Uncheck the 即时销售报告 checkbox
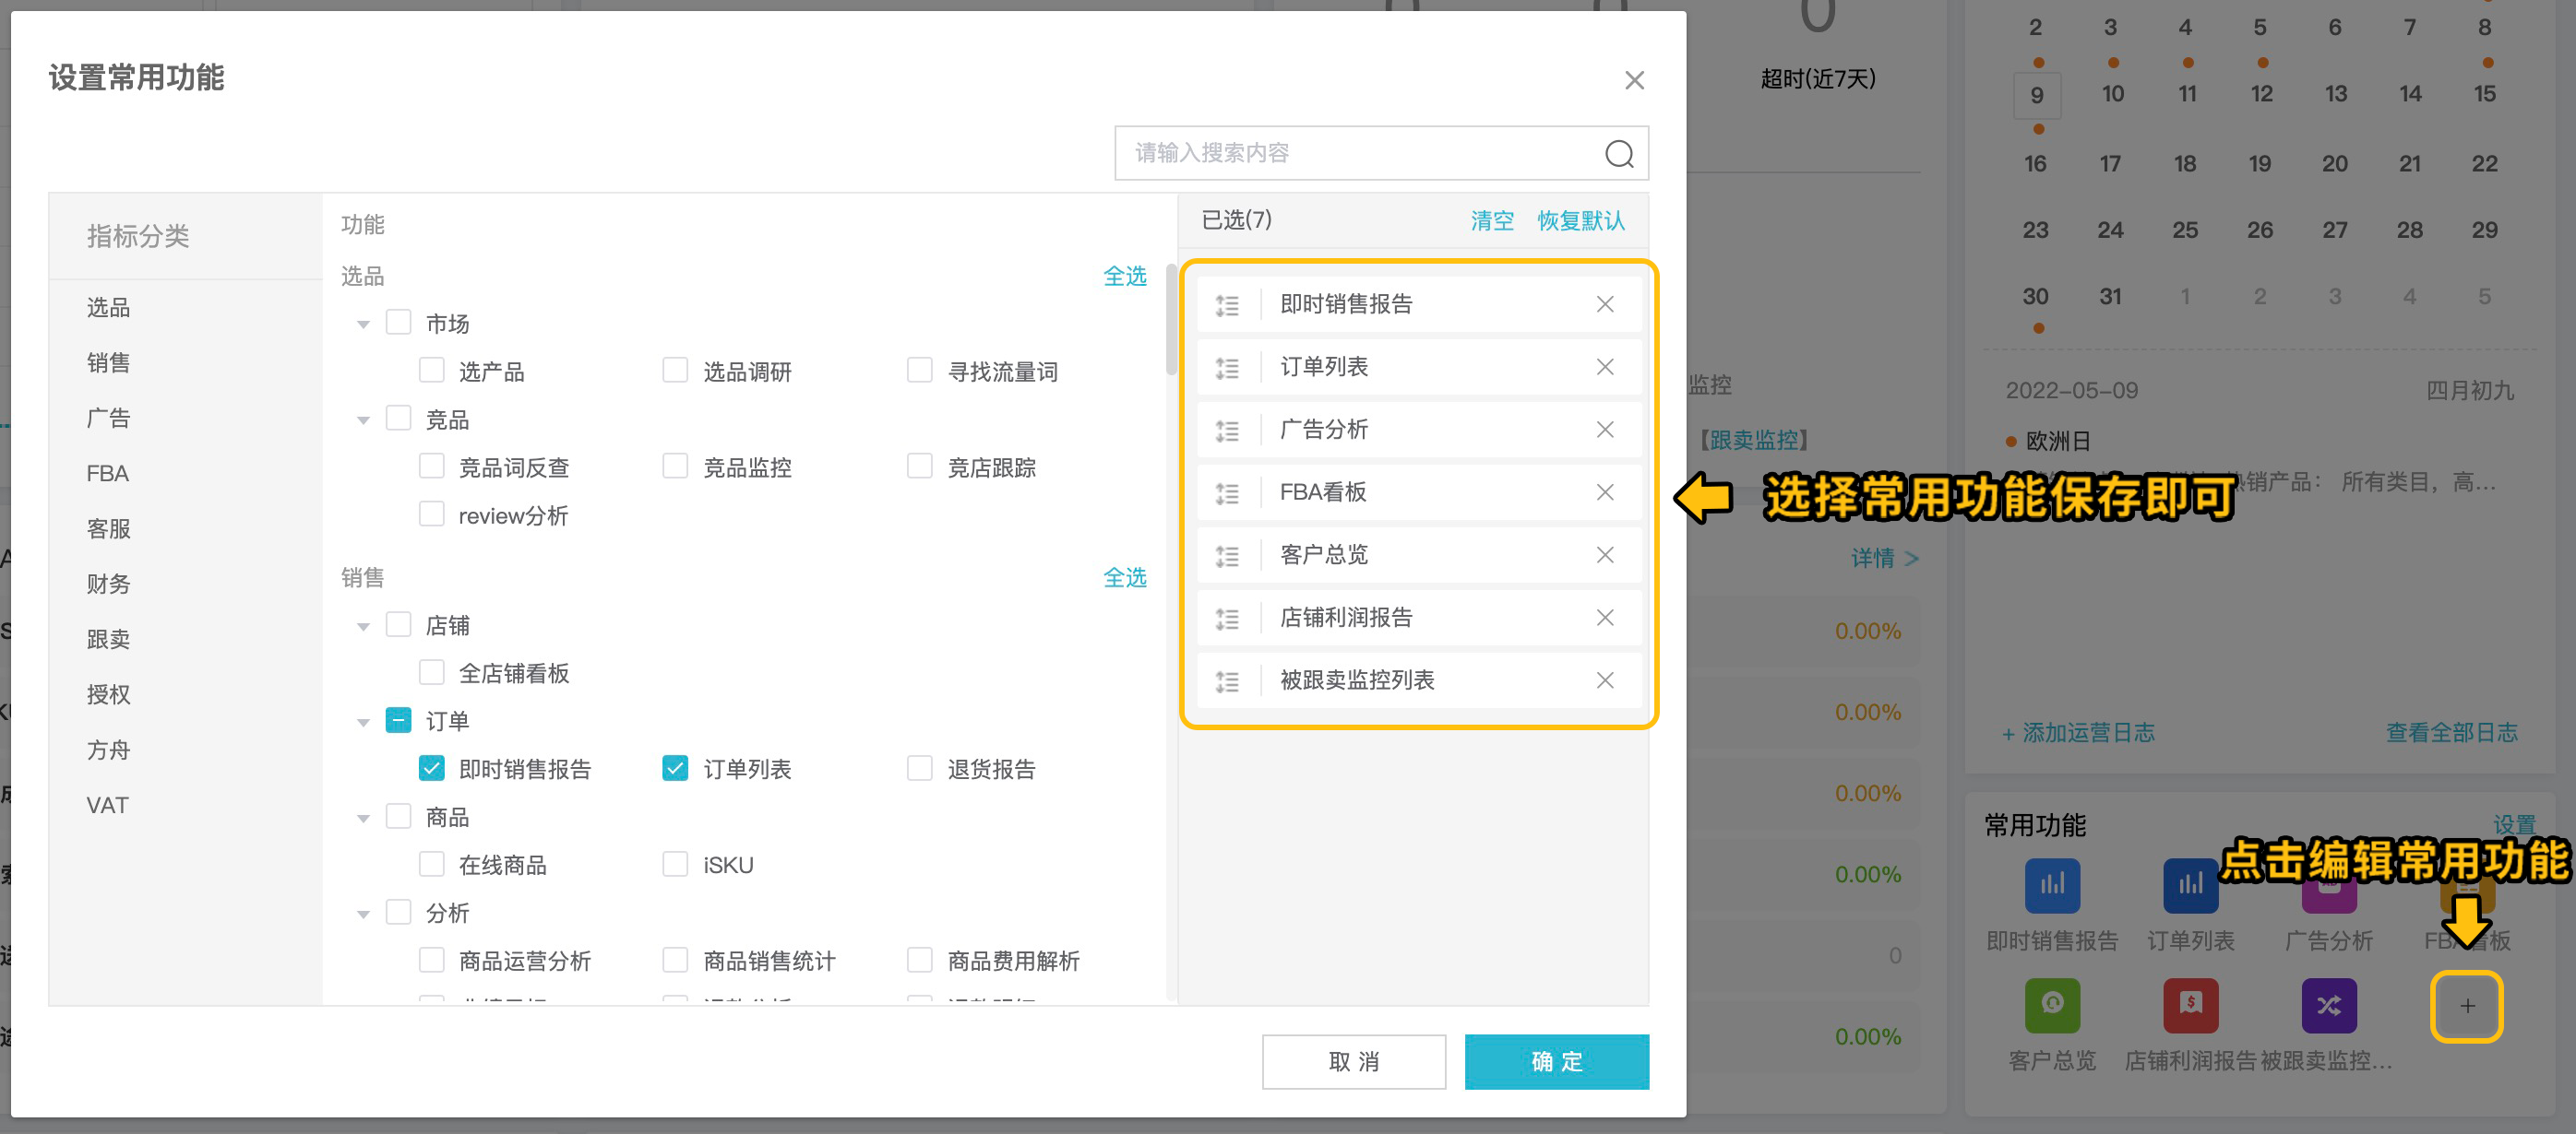The image size is (2576, 1134). [x=431, y=767]
